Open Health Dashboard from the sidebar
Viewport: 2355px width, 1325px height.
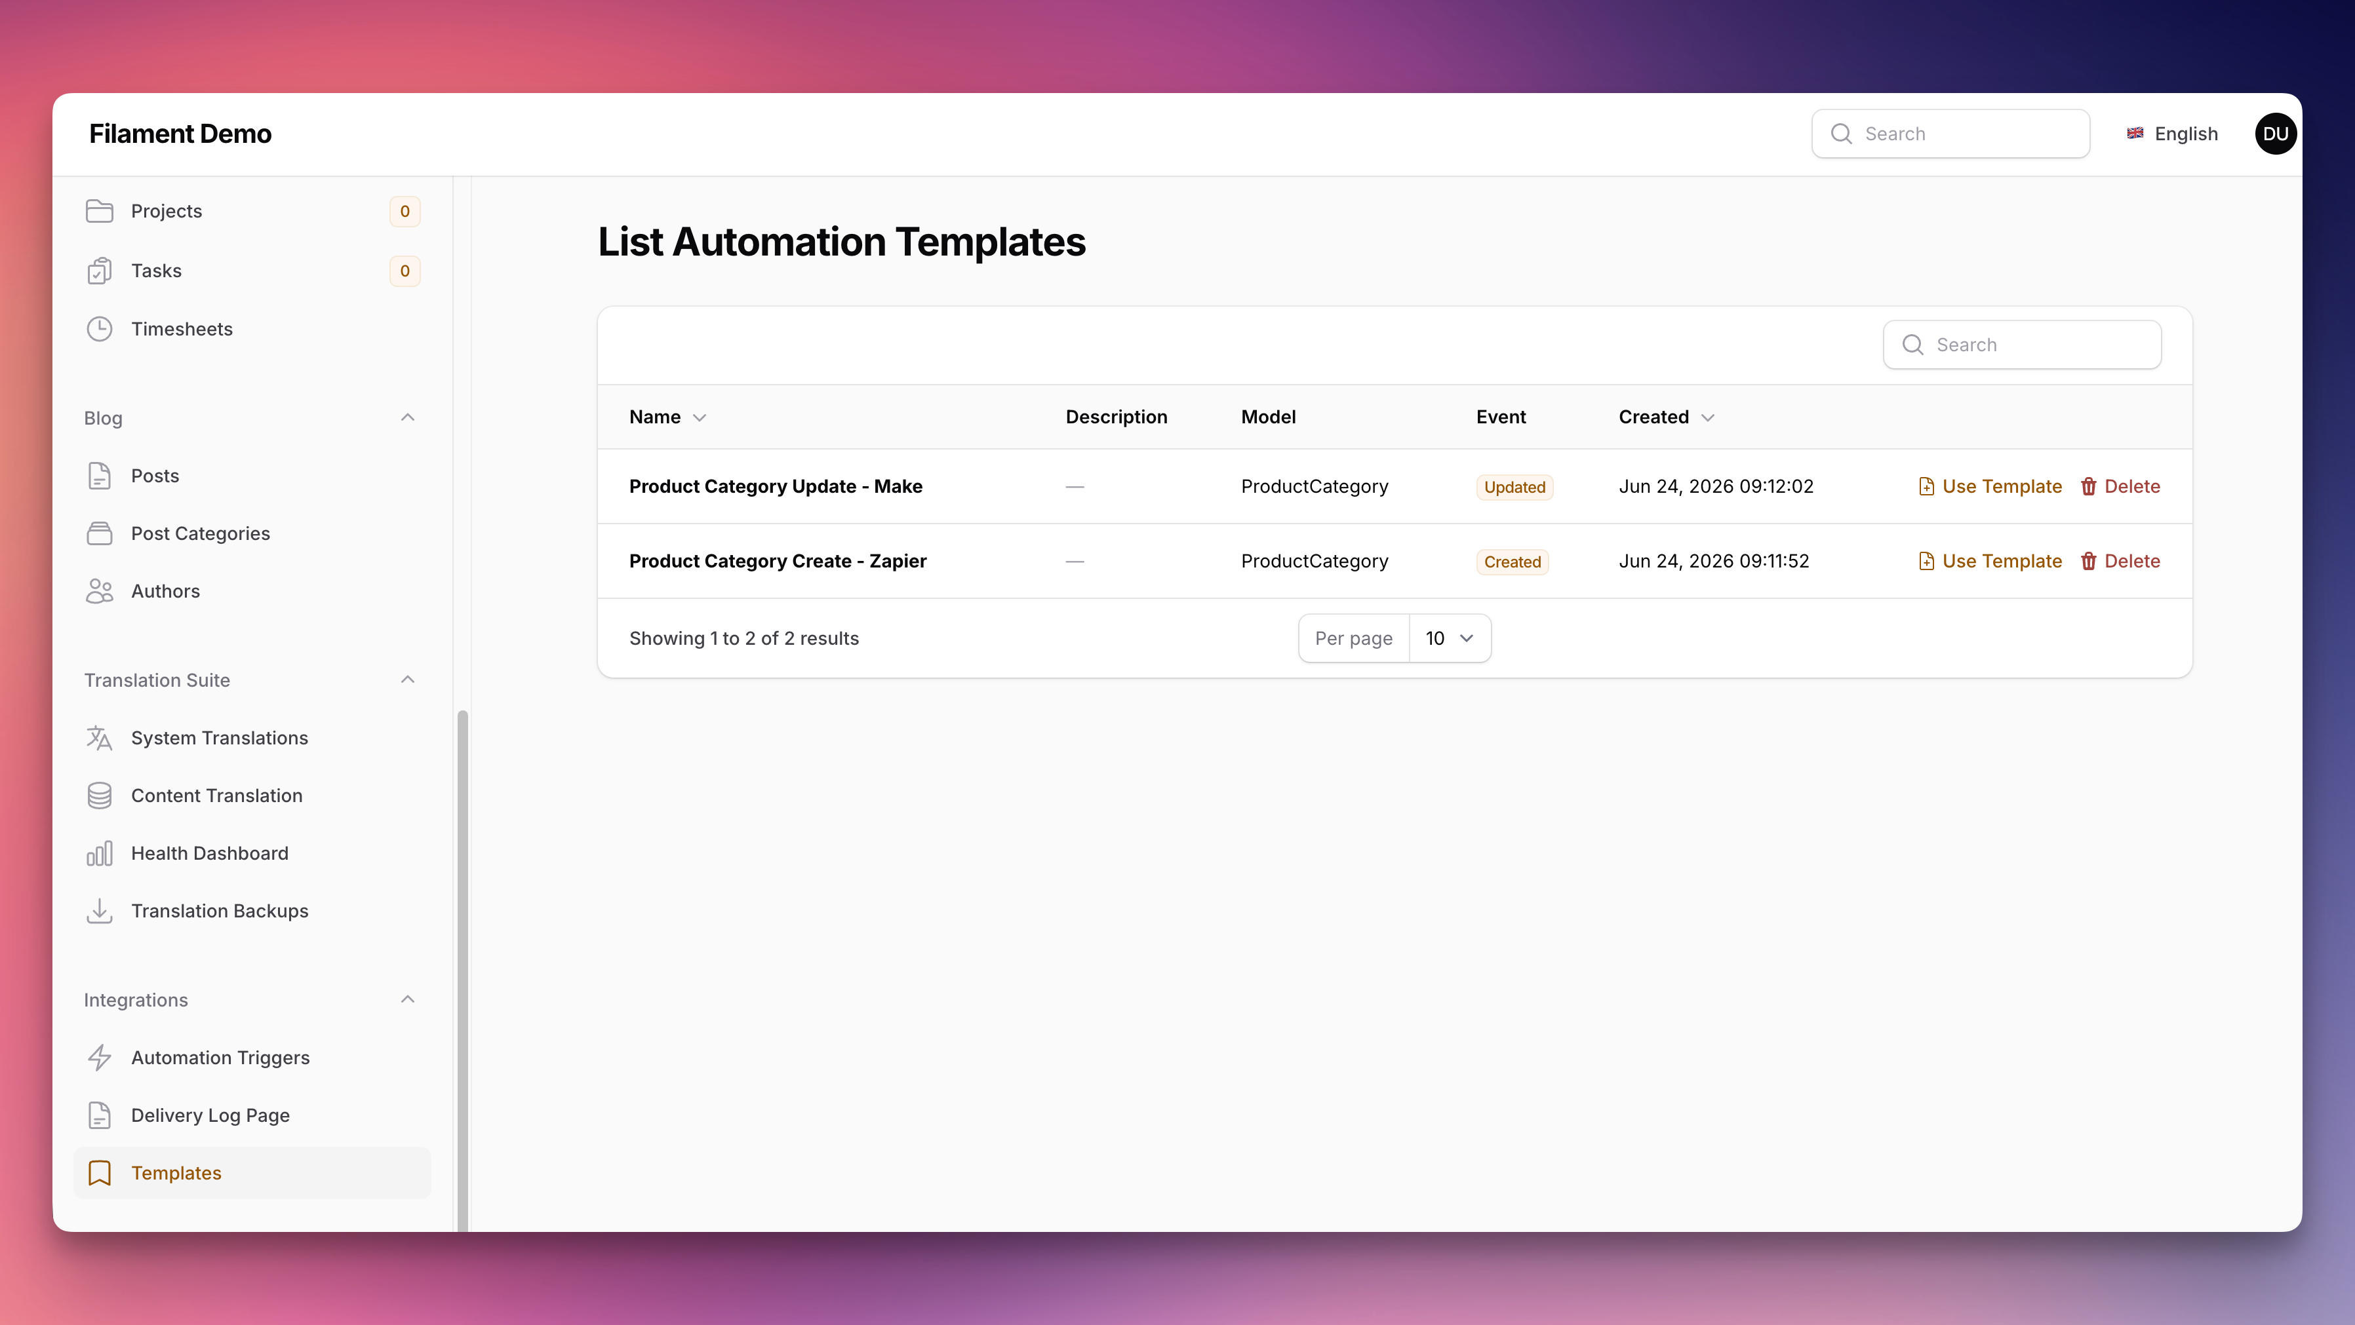pyautogui.click(x=252, y=853)
